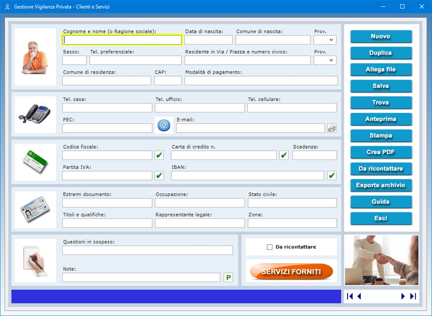Click the Crea PDF button
432x316 pixels.
pyautogui.click(x=381, y=152)
